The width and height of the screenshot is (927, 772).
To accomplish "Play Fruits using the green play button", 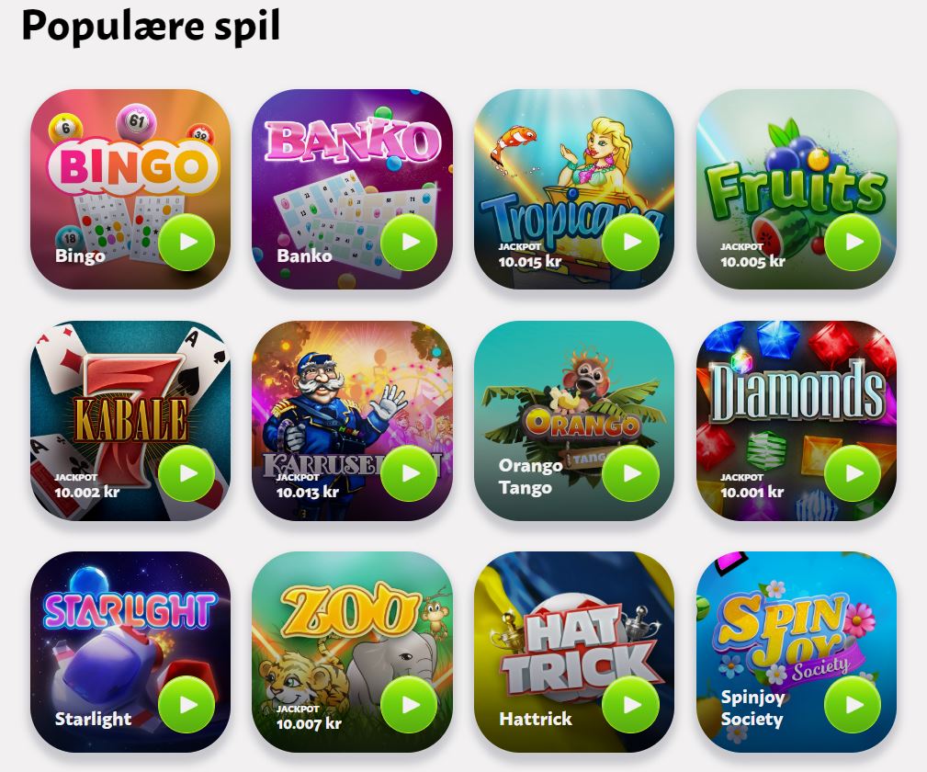I will (x=853, y=242).
